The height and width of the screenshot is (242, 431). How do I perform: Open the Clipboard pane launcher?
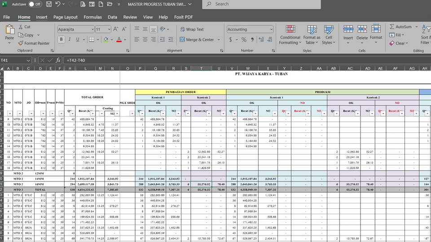[52, 51]
